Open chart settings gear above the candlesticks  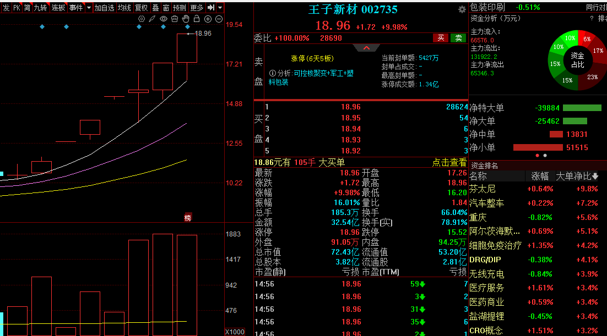click(x=142, y=19)
